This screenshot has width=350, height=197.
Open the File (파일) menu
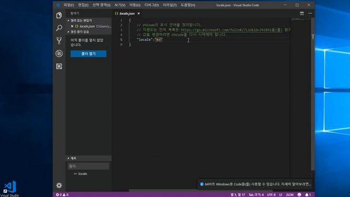click(x=68, y=5)
